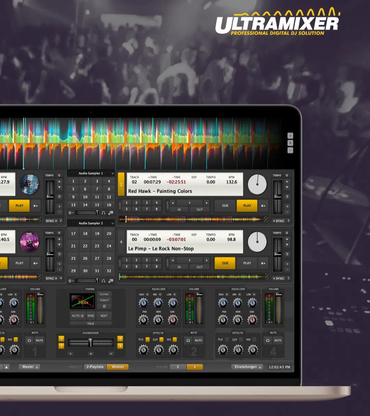Expand the Audio Sampler 2 dropdown

pyautogui.click(x=112, y=224)
